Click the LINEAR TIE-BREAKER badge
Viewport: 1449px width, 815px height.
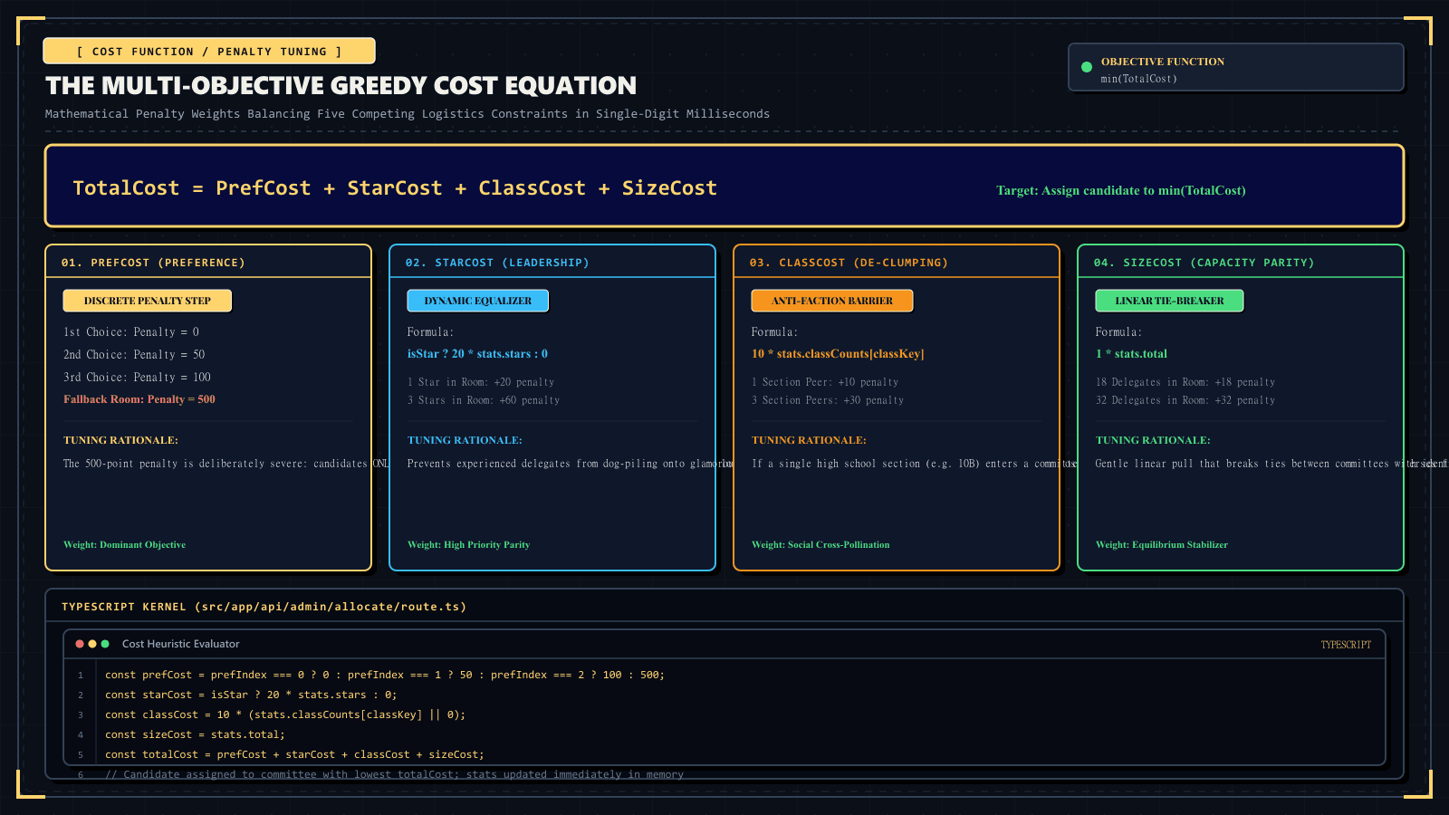[1169, 301]
